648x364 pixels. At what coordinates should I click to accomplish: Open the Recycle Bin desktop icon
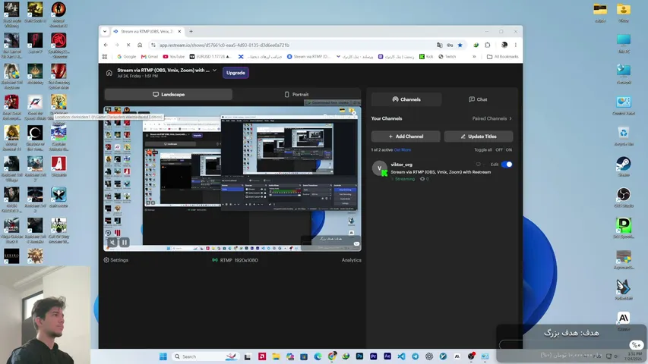coord(624,136)
